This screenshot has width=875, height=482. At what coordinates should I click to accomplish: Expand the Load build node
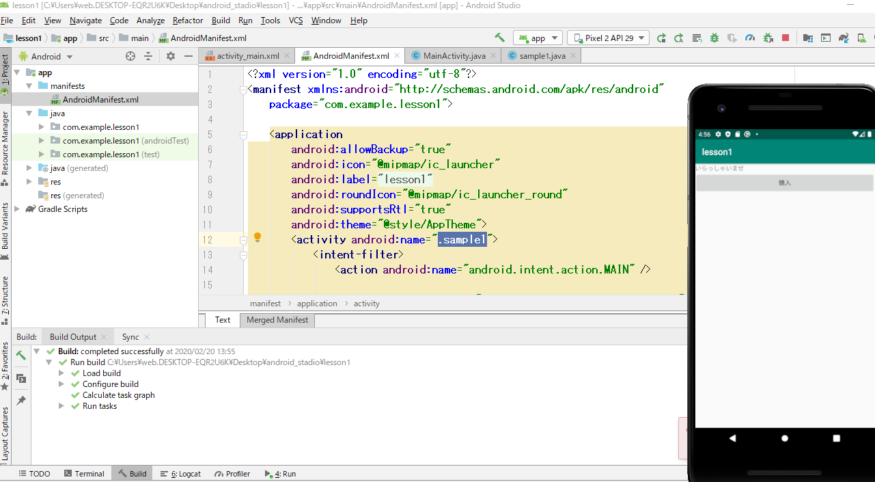(62, 373)
